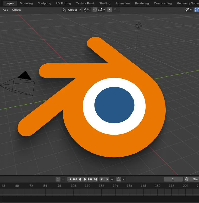Open the snapping options arrow
Viewport: 199px width, 203px height.
point(104,10)
